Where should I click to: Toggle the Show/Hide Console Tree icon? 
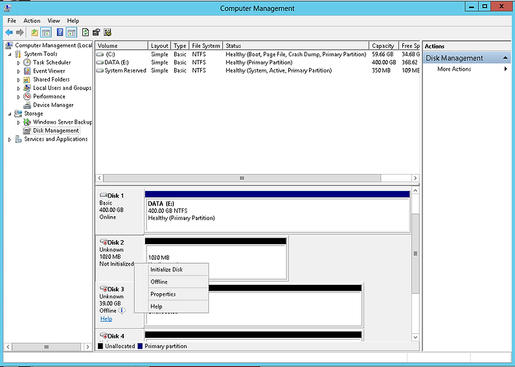click(45, 32)
